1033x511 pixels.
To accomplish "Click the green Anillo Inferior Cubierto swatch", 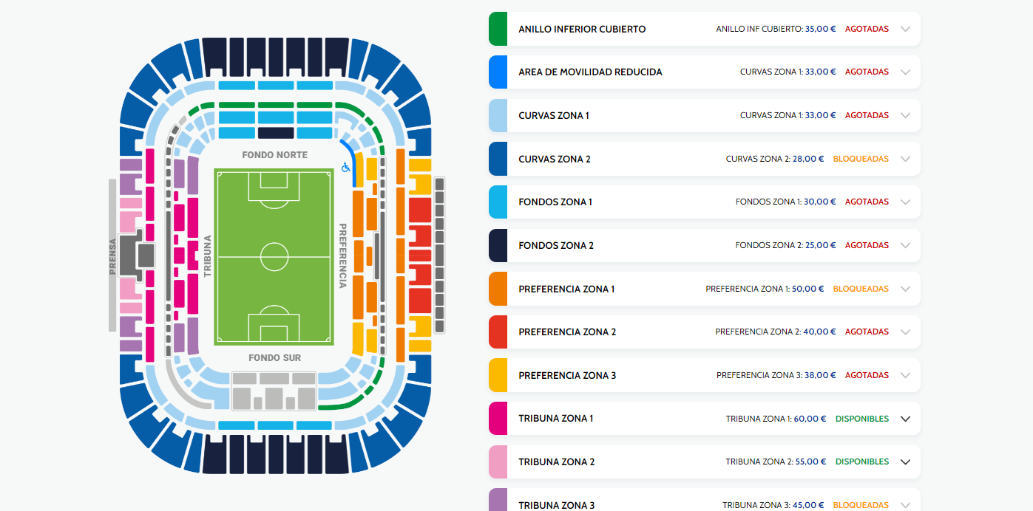I will [x=498, y=29].
